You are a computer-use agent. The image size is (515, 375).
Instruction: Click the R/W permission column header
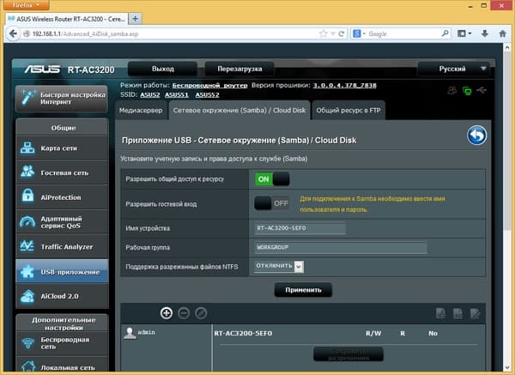pos(373,333)
